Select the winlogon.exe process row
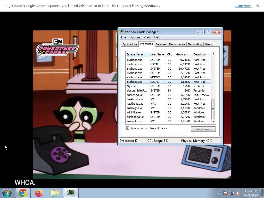The image size is (264, 198). pos(168,117)
